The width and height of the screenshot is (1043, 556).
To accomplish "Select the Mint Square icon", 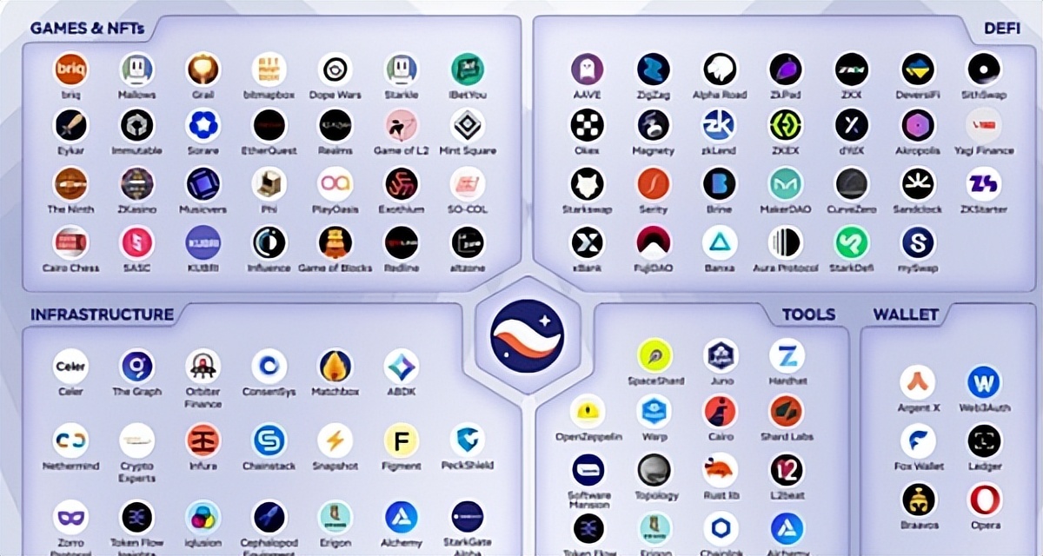I will coord(468,125).
